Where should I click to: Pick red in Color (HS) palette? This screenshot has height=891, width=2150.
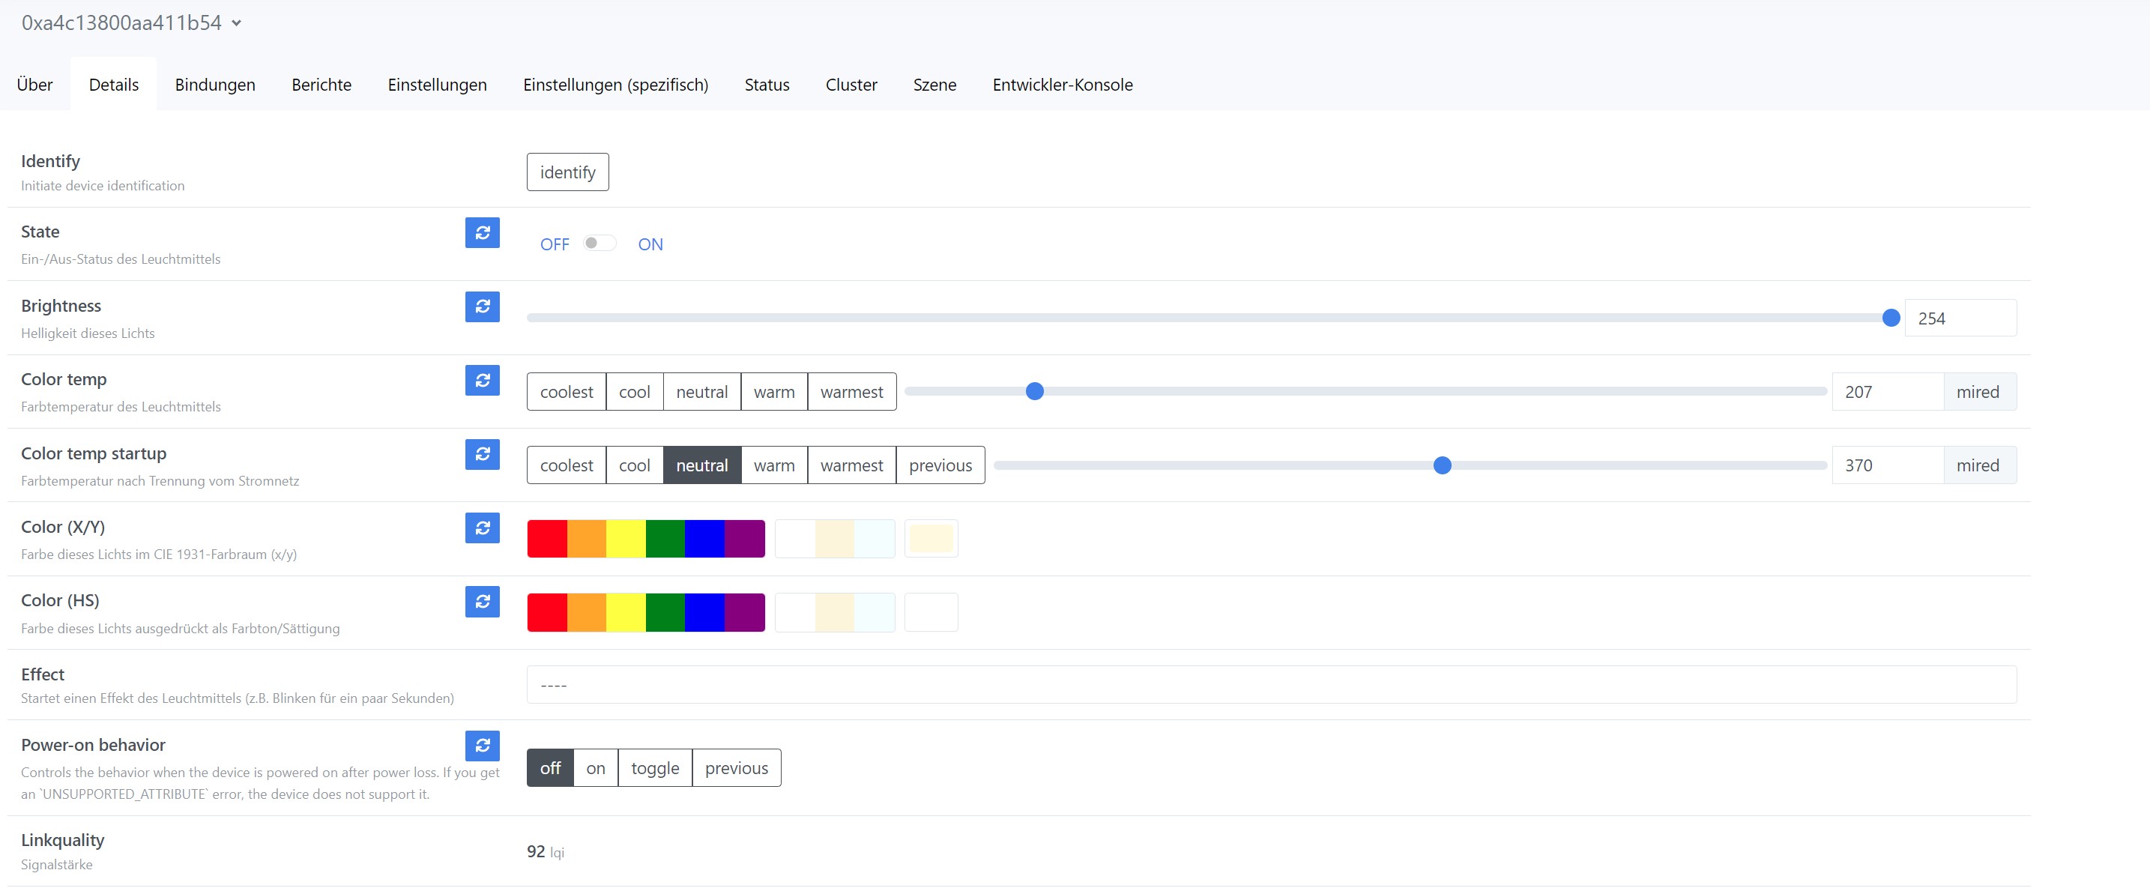tap(548, 612)
